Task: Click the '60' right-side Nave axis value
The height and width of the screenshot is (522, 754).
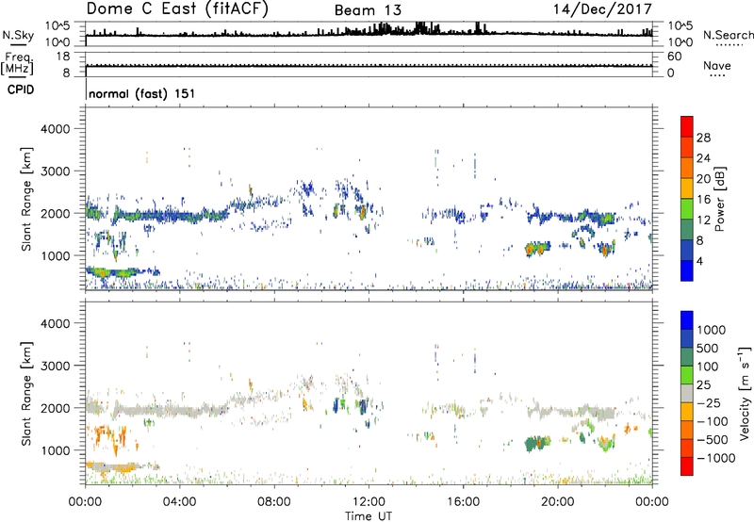Action: click(674, 57)
